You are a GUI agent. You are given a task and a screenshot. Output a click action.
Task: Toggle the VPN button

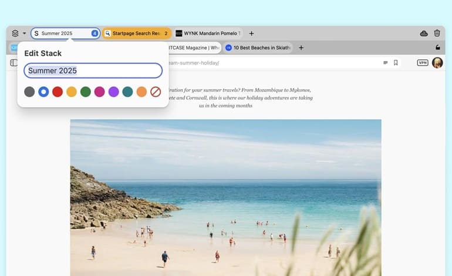[x=423, y=63]
